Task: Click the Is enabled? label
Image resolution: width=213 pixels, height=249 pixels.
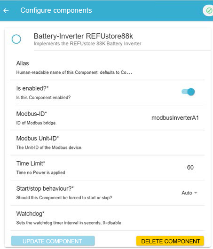Action: [x=32, y=88]
